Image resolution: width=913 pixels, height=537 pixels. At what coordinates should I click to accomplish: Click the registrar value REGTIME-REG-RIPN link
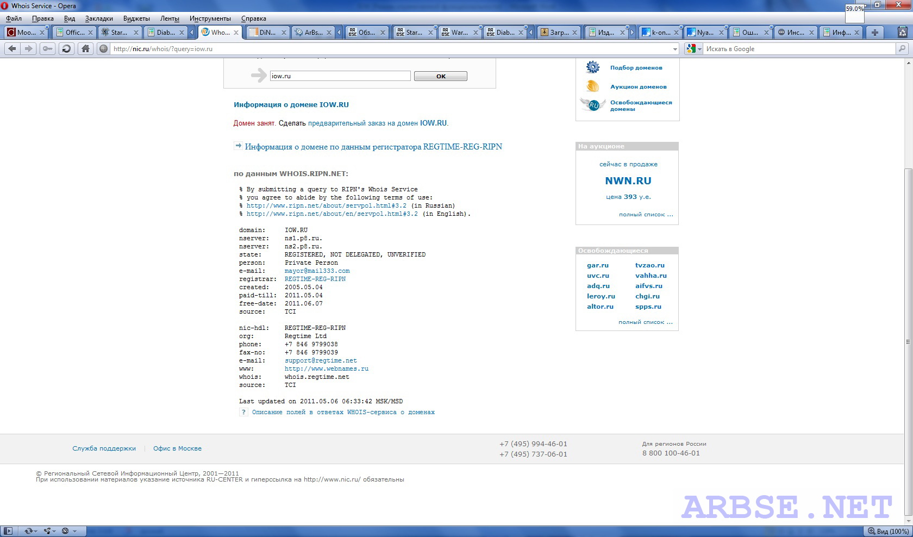[x=315, y=279]
